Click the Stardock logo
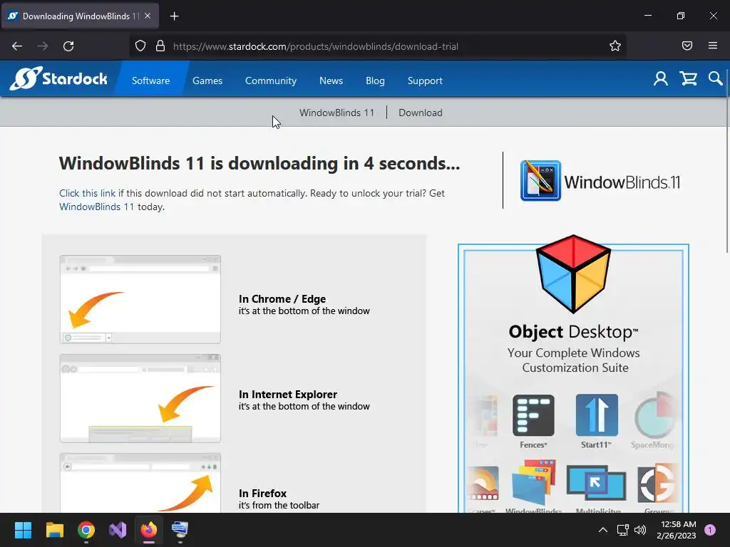730x547 pixels. 58,78
